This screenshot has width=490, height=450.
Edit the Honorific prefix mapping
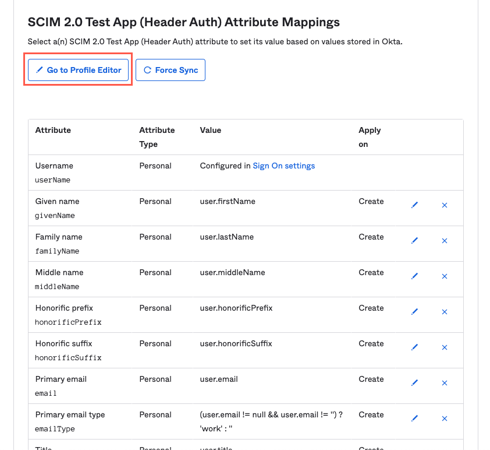[415, 312]
